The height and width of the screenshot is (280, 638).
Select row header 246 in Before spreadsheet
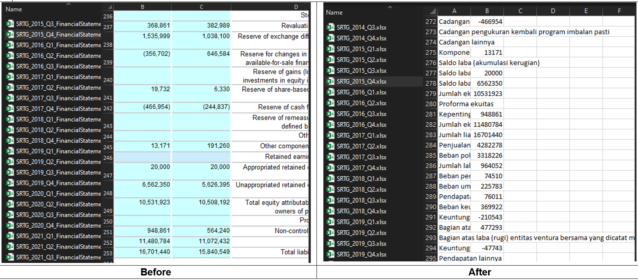pos(108,158)
